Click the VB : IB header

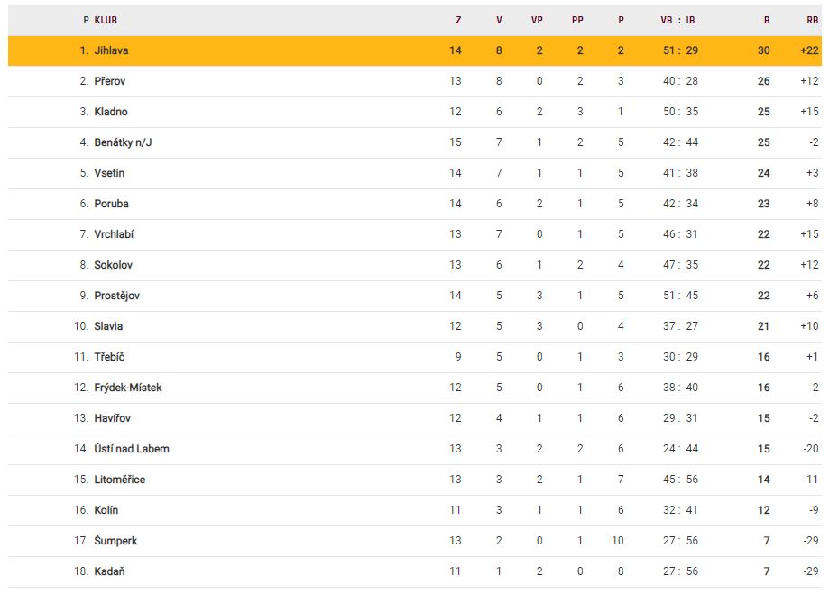(677, 20)
